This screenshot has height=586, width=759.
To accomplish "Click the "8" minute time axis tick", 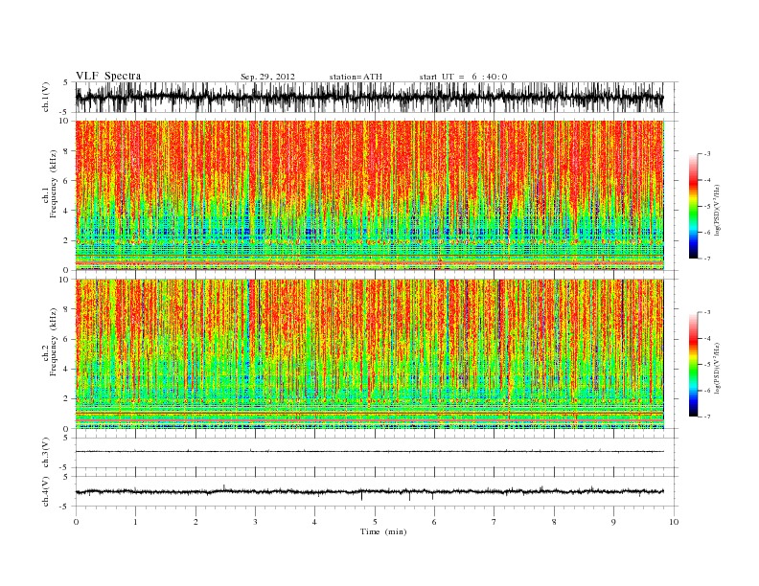I will pyautogui.click(x=554, y=522).
